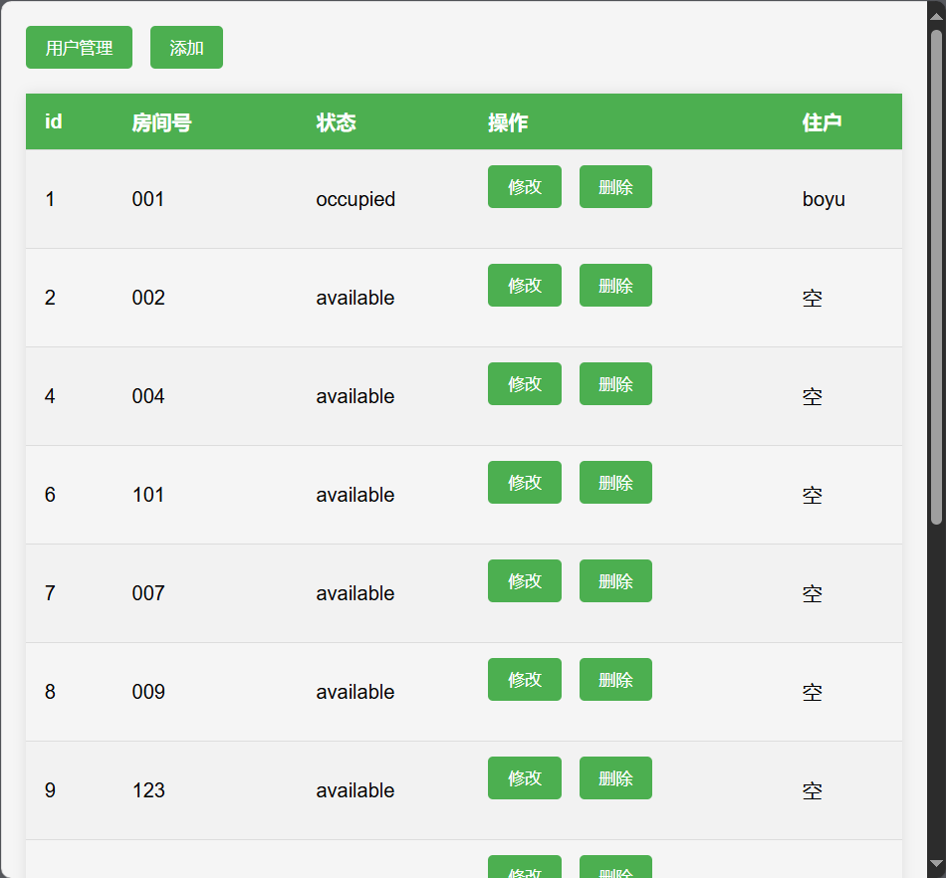Delete room 101 with 删除
Viewport: 946px width, 878px height.
point(615,483)
